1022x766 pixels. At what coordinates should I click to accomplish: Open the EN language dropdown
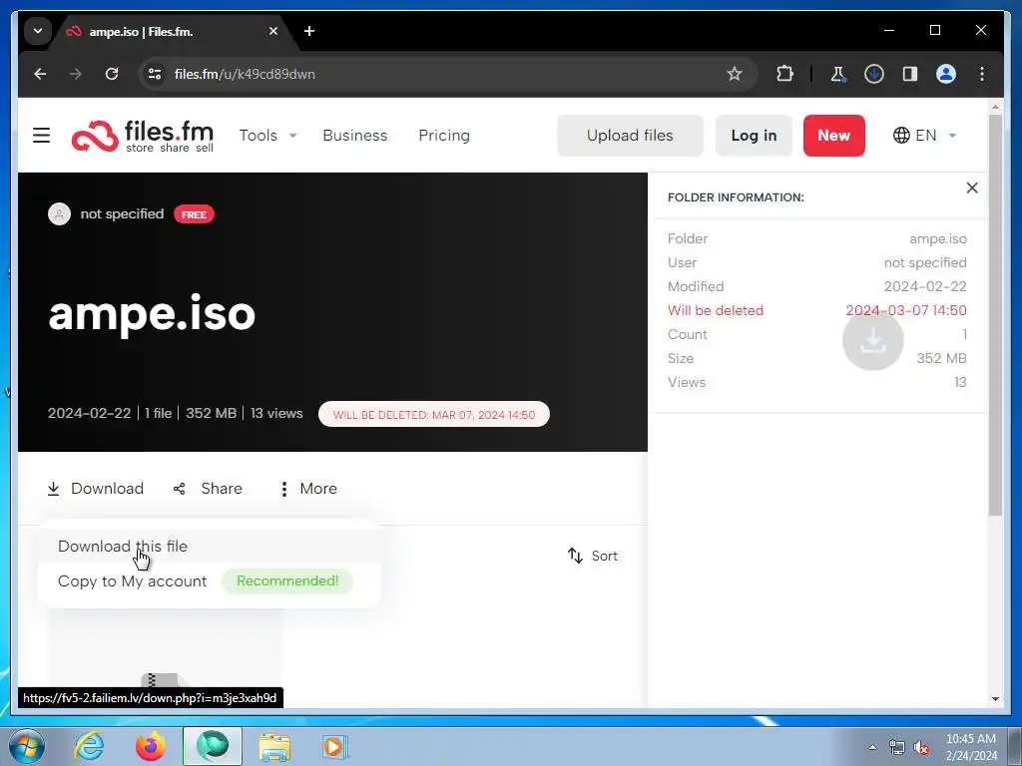[x=924, y=136]
